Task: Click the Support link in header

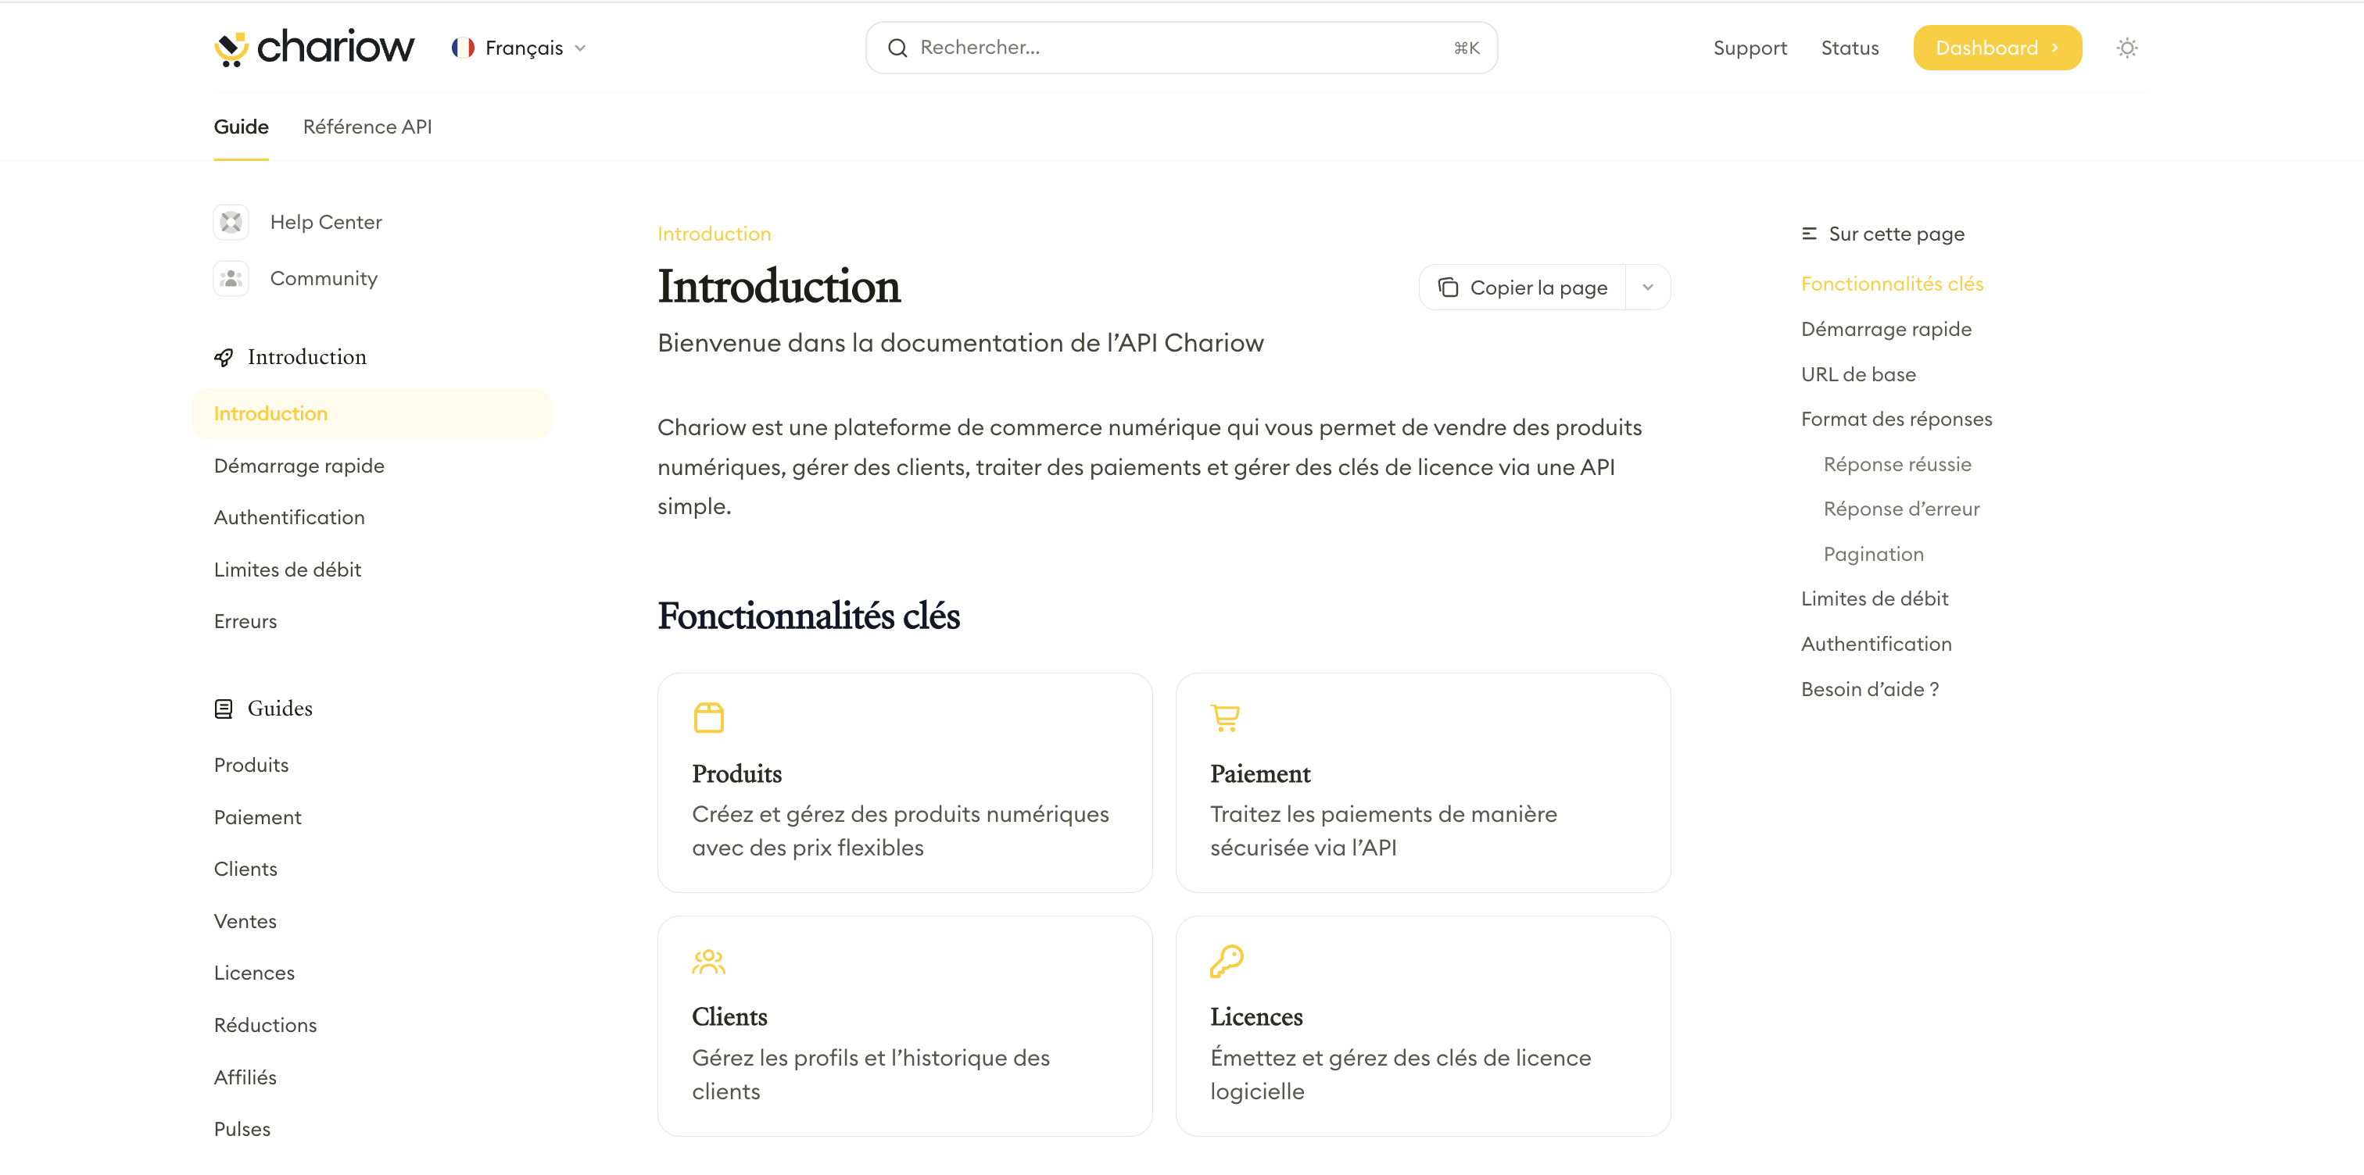Action: [x=1749, y=48]
